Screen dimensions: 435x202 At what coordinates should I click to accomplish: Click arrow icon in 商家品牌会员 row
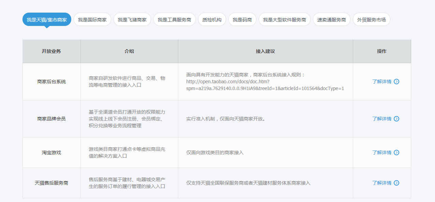pyautogui.click(x=396, y=119)
